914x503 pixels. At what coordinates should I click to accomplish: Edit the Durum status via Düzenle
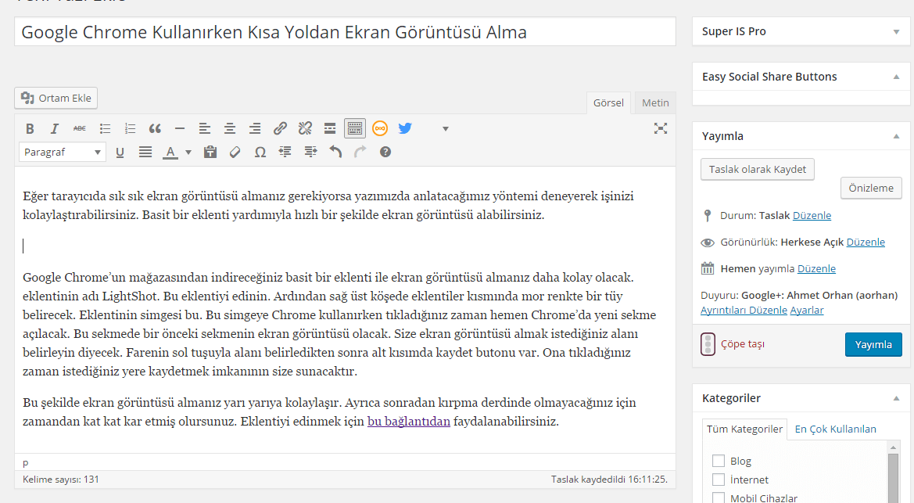click(x=812, y=215)
